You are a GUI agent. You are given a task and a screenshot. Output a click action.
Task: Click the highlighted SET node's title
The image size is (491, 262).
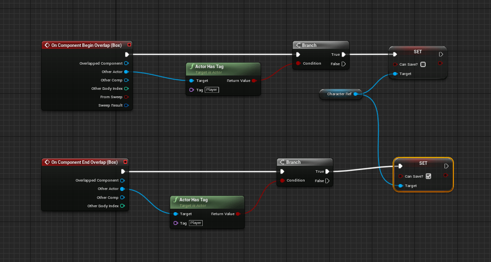click(423, 163)
